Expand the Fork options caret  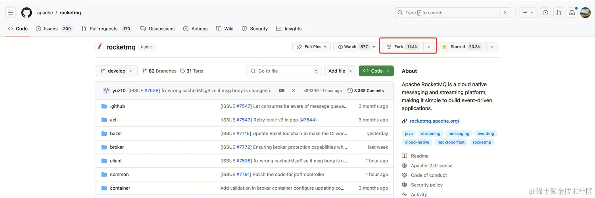429,47
